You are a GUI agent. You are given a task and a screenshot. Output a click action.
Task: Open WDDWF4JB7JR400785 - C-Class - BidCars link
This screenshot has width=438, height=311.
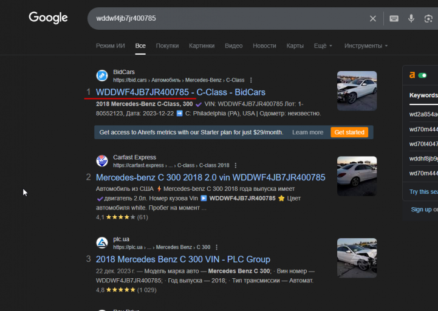tap(180, 92)
